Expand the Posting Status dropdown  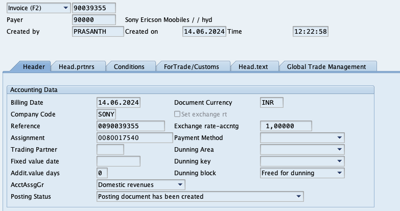click(x=298, y=196)
